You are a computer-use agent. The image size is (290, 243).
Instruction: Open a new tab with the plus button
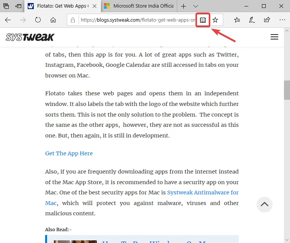[183, 6]
